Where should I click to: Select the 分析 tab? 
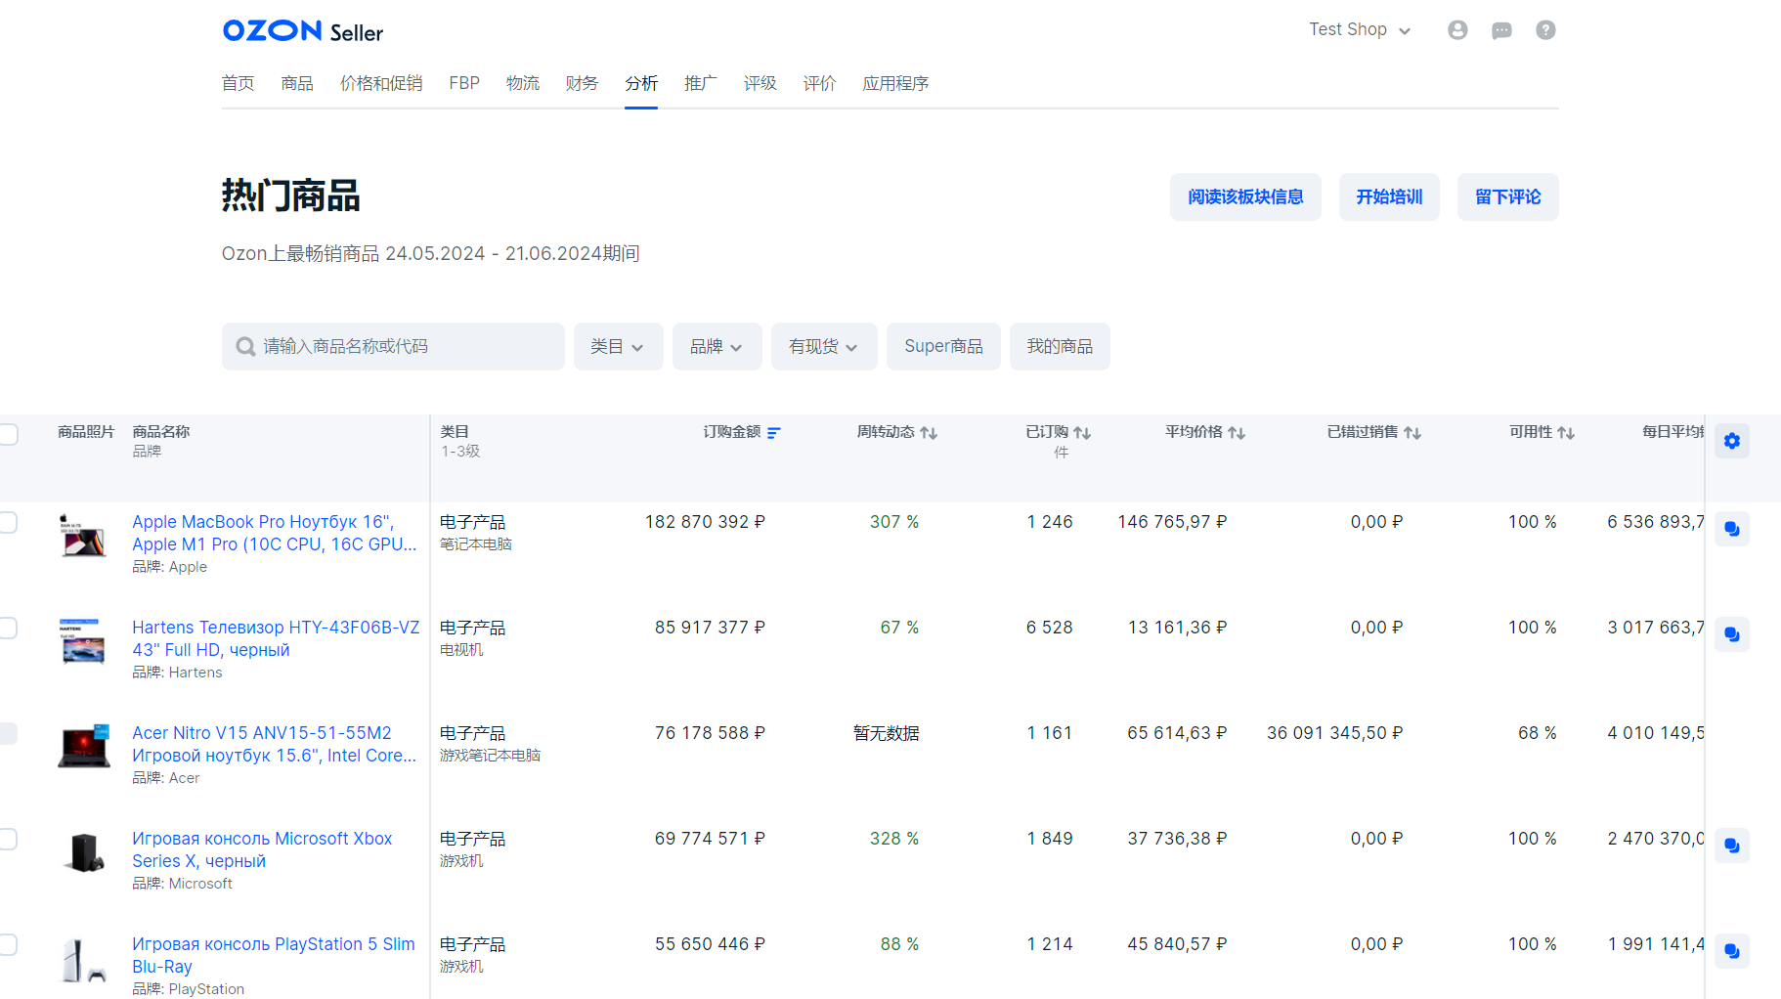(641, 84)
